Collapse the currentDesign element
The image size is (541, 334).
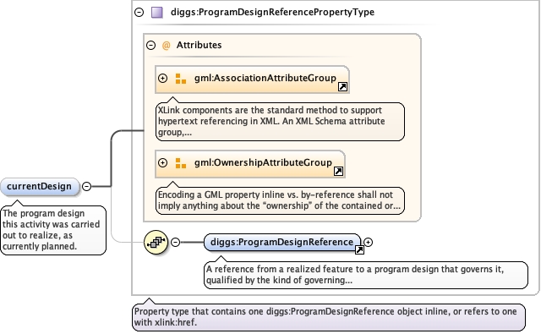pyautogui.click(x=86, y=187)
